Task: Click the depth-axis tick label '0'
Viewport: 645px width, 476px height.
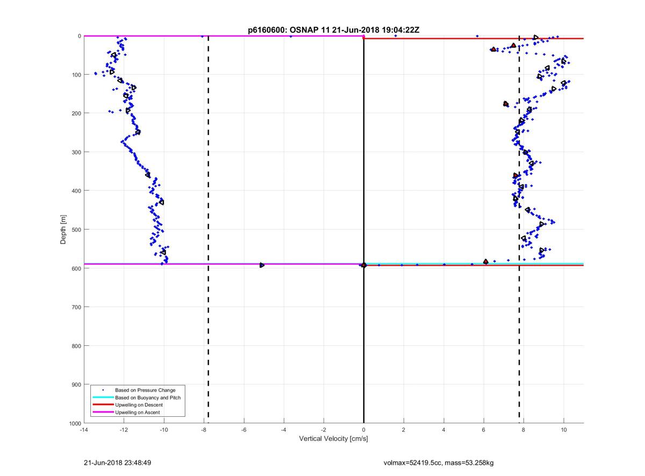Action: pyautogui.click(x=79, y=36)
